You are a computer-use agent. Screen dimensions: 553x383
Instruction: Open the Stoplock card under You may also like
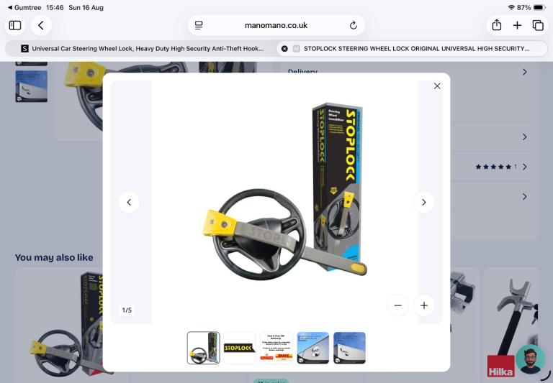(x=59, y=324)
